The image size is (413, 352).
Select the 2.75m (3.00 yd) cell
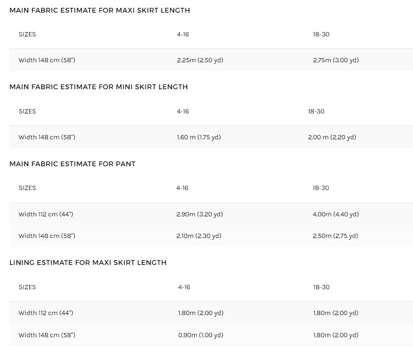pos(335,60)
